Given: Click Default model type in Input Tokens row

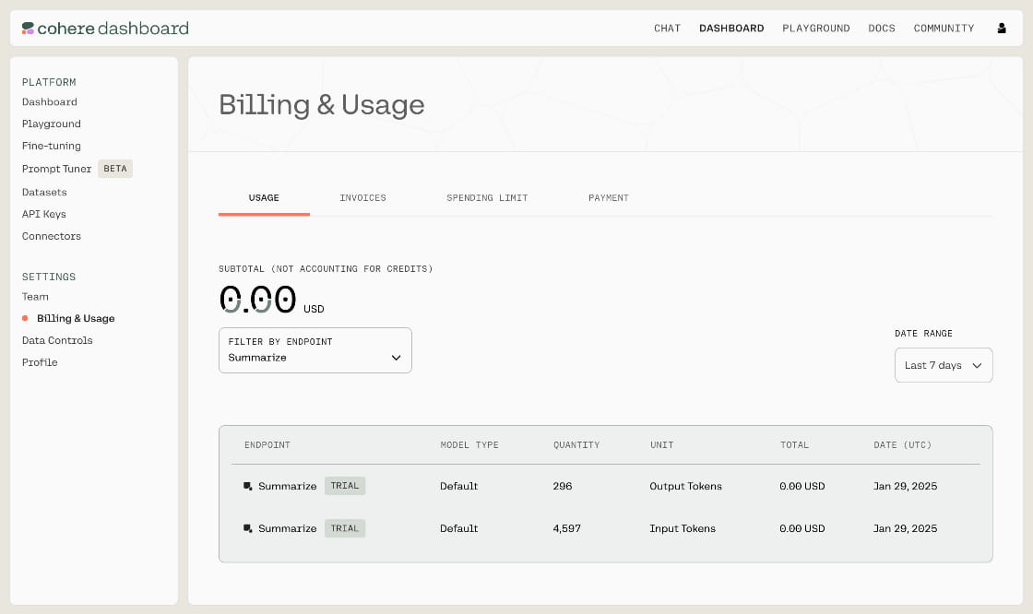Looking at the screenshot, I should coord(459,528).
